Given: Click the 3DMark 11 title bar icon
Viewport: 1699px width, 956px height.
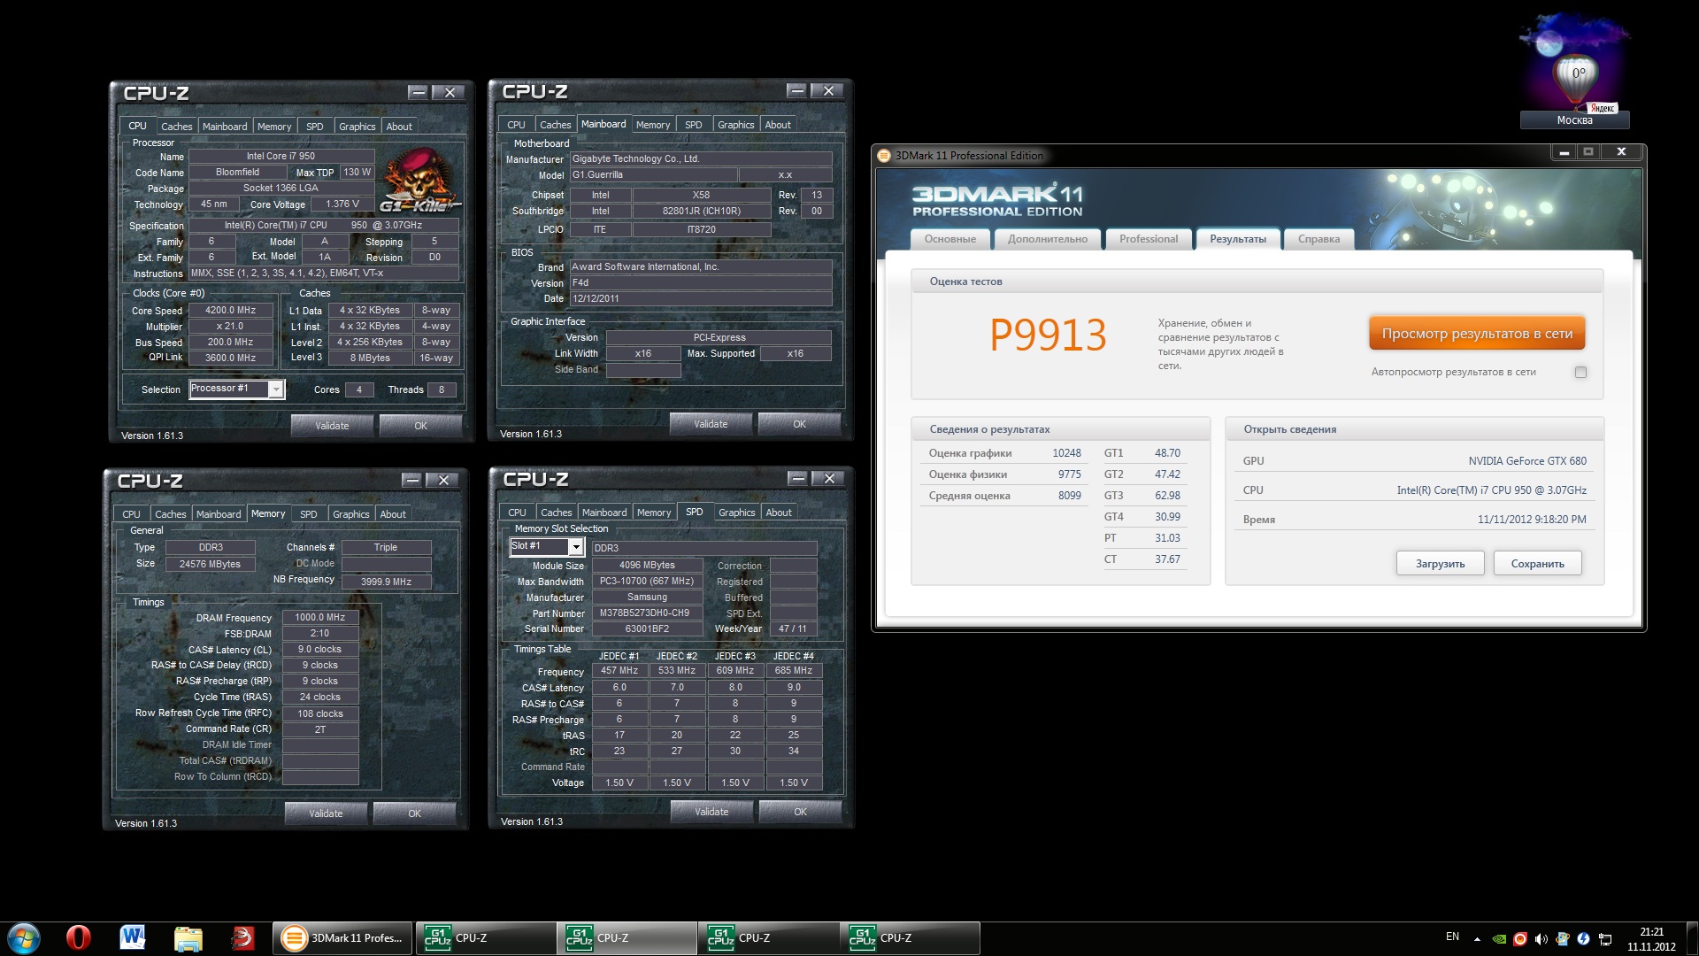Looking at the screenshot, I should (x=883, y=156).
